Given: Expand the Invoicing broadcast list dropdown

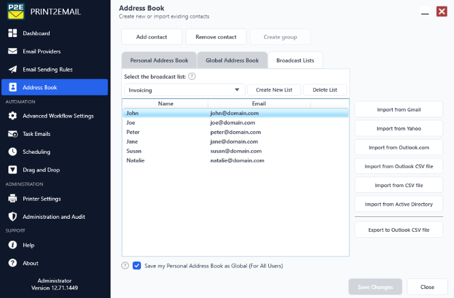Looking at the screenshot, I should (185, 90).
